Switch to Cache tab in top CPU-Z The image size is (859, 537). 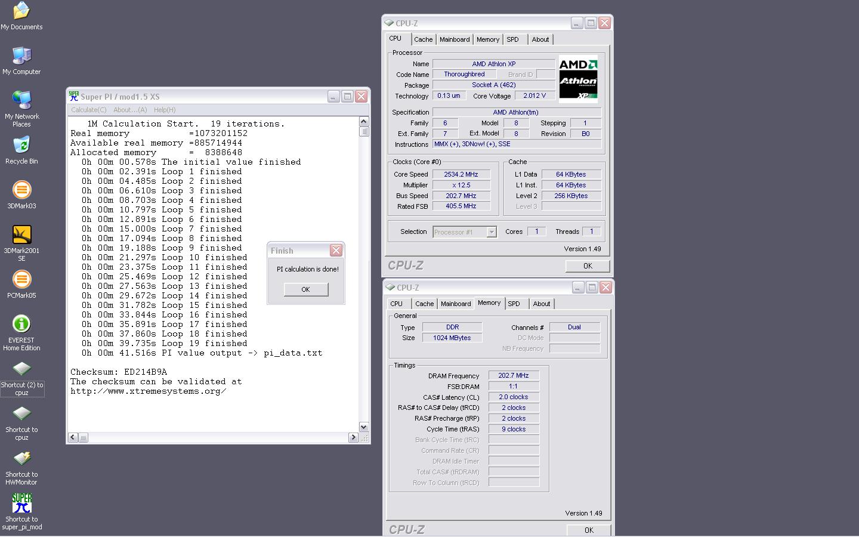tap(424, 39)
